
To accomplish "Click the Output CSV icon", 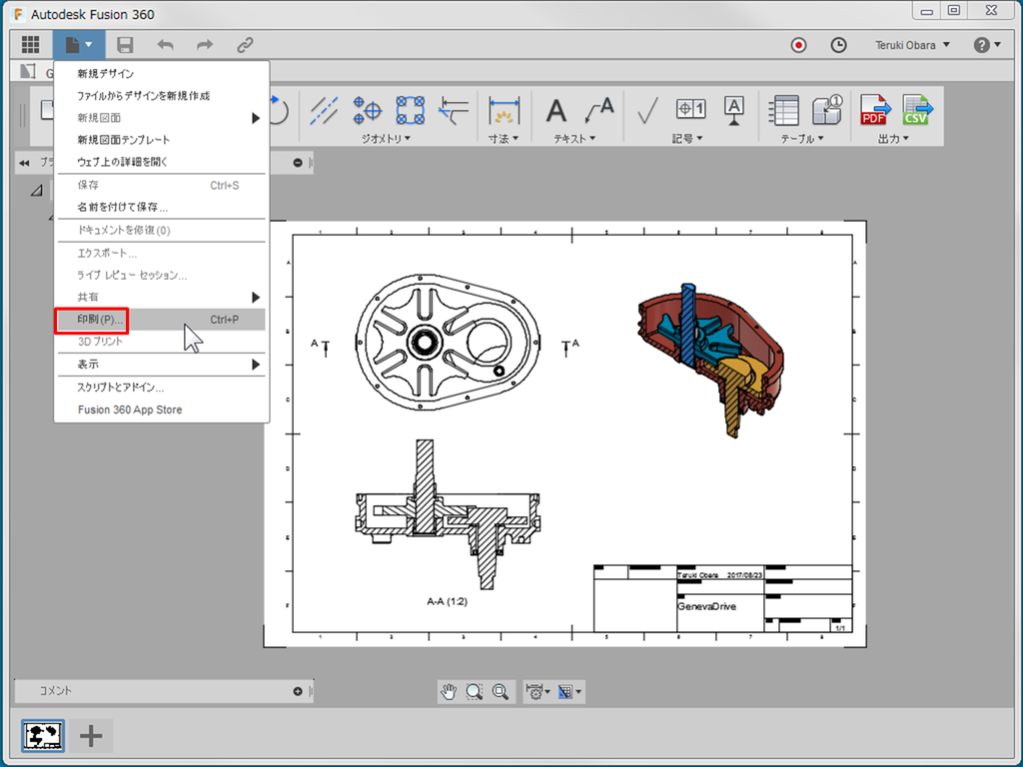I will [916, 110].
